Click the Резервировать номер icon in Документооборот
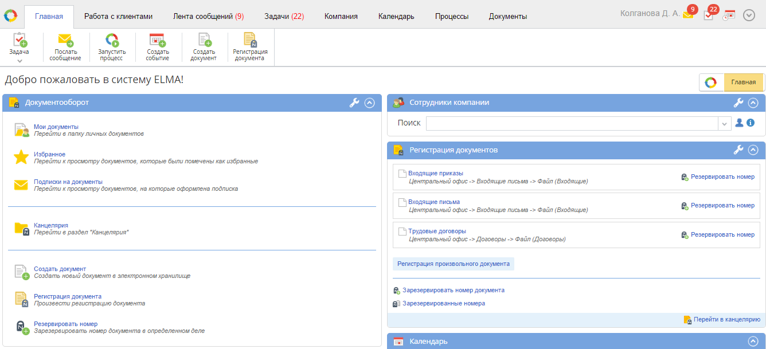Viewport: 766px width, 349px height. coord(22,327)
